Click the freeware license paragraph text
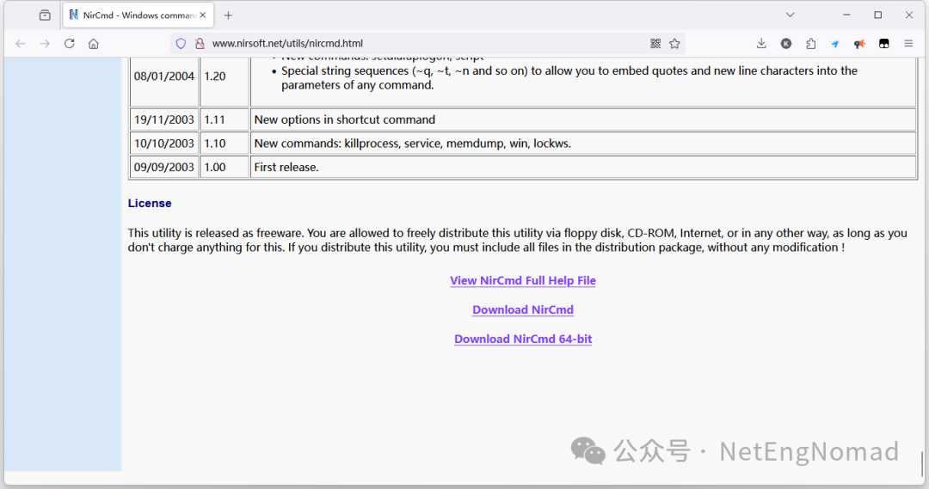The height and width of the screenshot is (489, 929). pos(517,240)
